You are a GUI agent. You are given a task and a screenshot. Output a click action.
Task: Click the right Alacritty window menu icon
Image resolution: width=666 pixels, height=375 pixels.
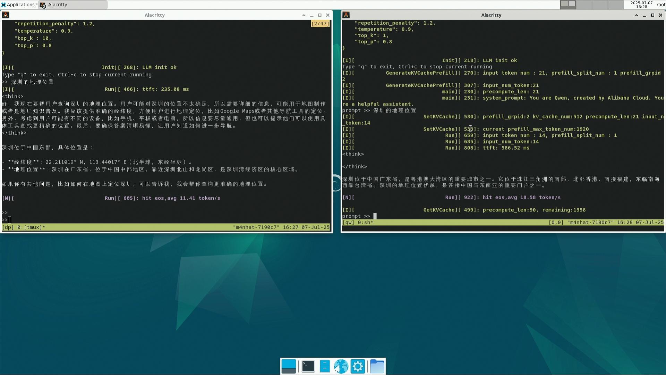(x=346, y=15)
